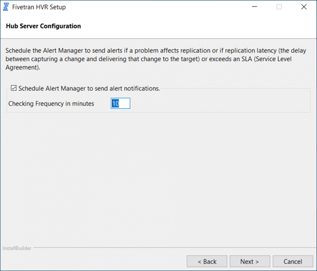Uncheck the Schedule Alert Manager checkbox

pyautogui.click(x=14, y=88)
